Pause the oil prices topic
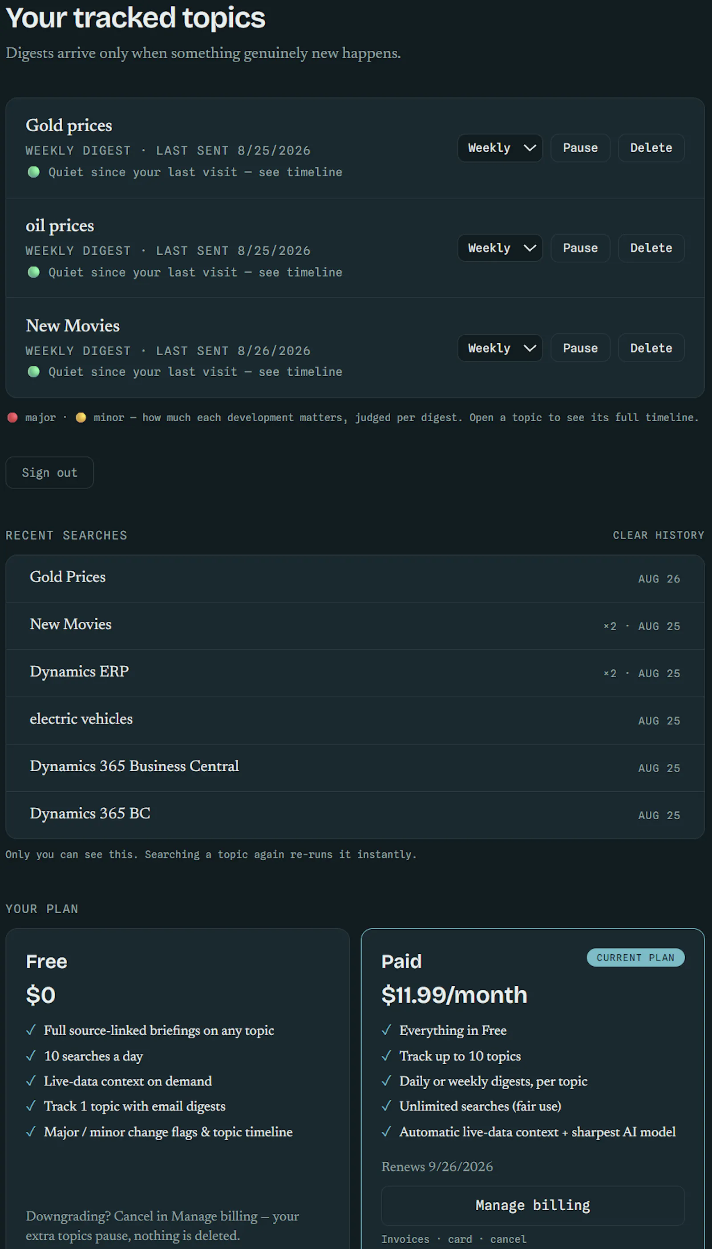This screenshot has width=712, height=1249. pos(580,248)
